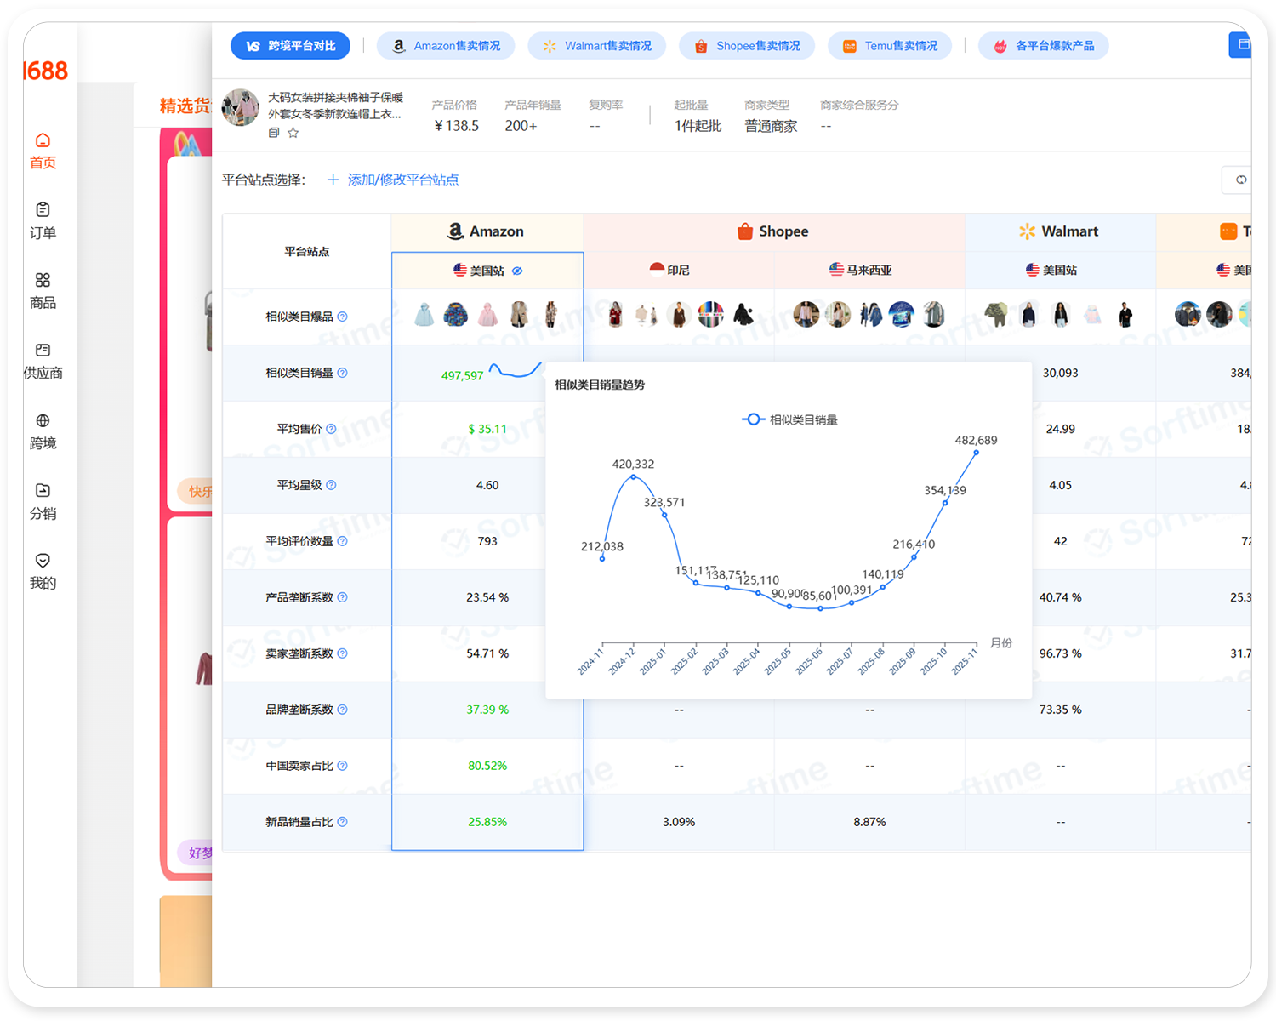Select the 跨境 globe icon
The width and height of the screenshot is (1276, 1021).
click(43, 421)
